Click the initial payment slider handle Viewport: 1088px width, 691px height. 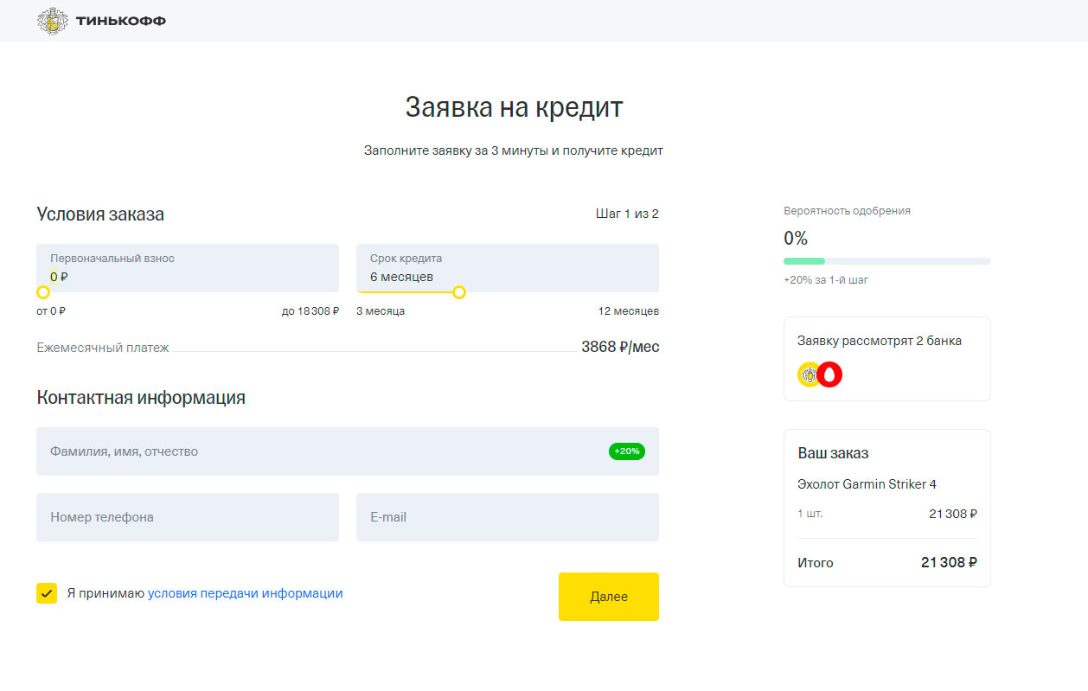(43, 292)
